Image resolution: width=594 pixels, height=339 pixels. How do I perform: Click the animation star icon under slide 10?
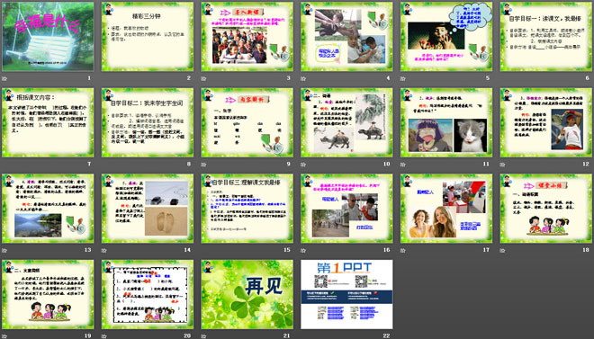click(303, 165)
